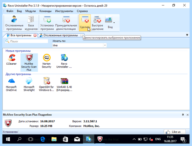This screenshot has height=146, width=192.
Task: Click McAfee taskbar icon
Action: pyautogui.click(x=100, y=139)
